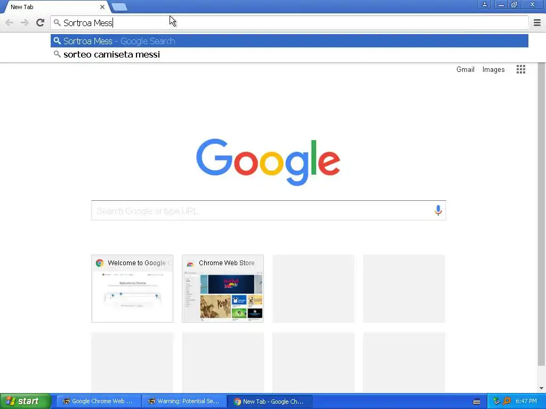Reload the page with refresh icon
The height and width of the screenshot is (409, 546).
[41, 22]
